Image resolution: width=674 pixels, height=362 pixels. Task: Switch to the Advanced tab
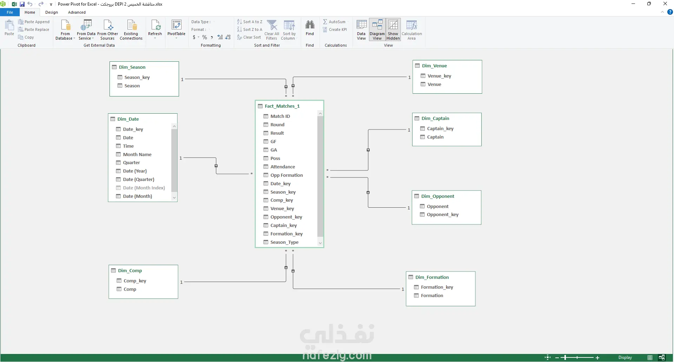77,12
